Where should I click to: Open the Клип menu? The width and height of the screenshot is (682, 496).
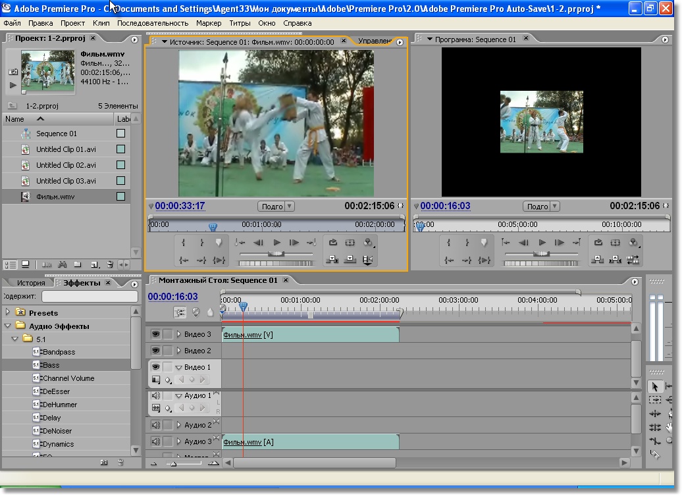click(x=101, y=23)
